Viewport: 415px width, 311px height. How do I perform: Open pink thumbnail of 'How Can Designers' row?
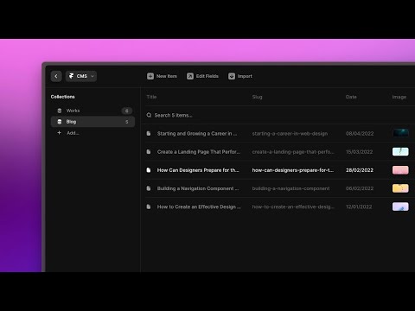pyautogui.click(x=400, y=170)
